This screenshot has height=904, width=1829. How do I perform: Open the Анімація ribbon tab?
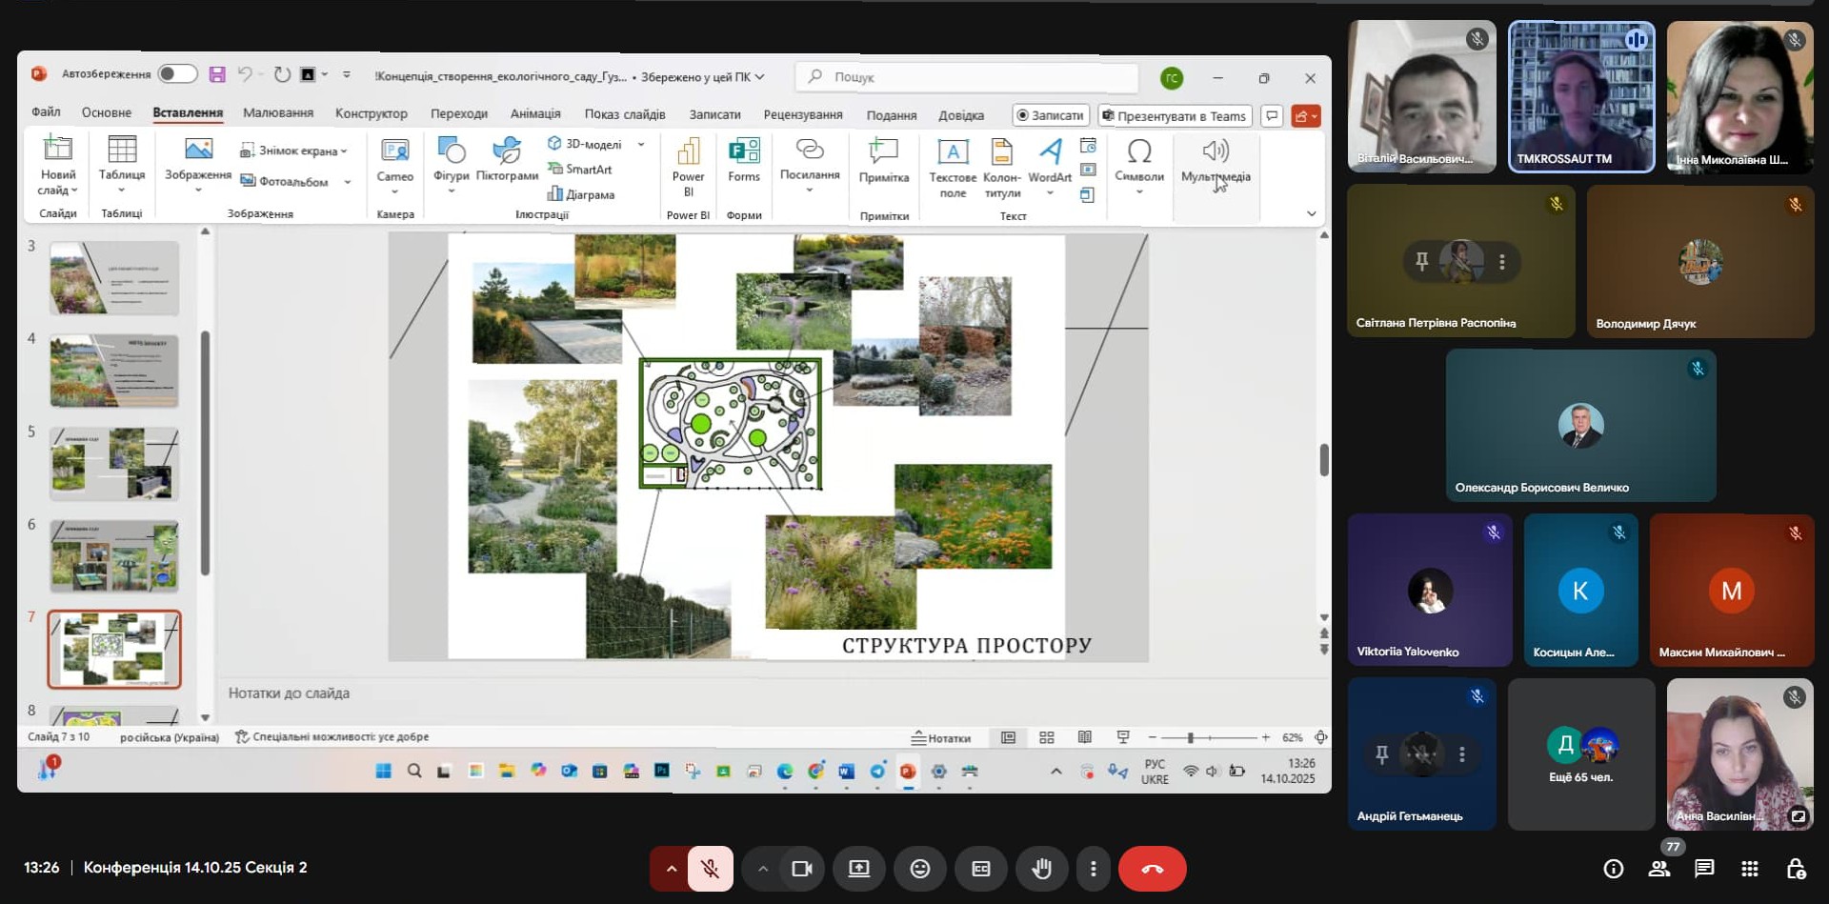pos(534,113)
